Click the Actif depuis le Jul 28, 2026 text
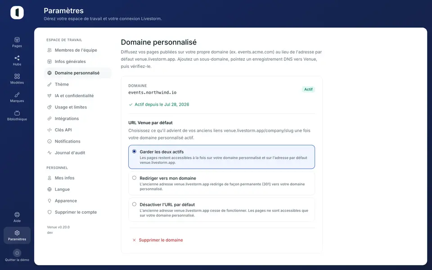 coord(162,104)
